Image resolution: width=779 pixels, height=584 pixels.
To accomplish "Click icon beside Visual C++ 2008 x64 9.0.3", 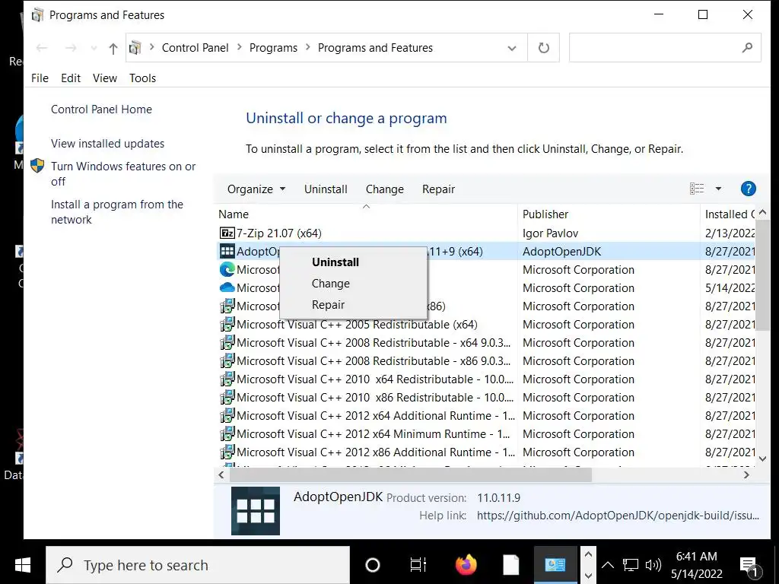I will point(227,343).
